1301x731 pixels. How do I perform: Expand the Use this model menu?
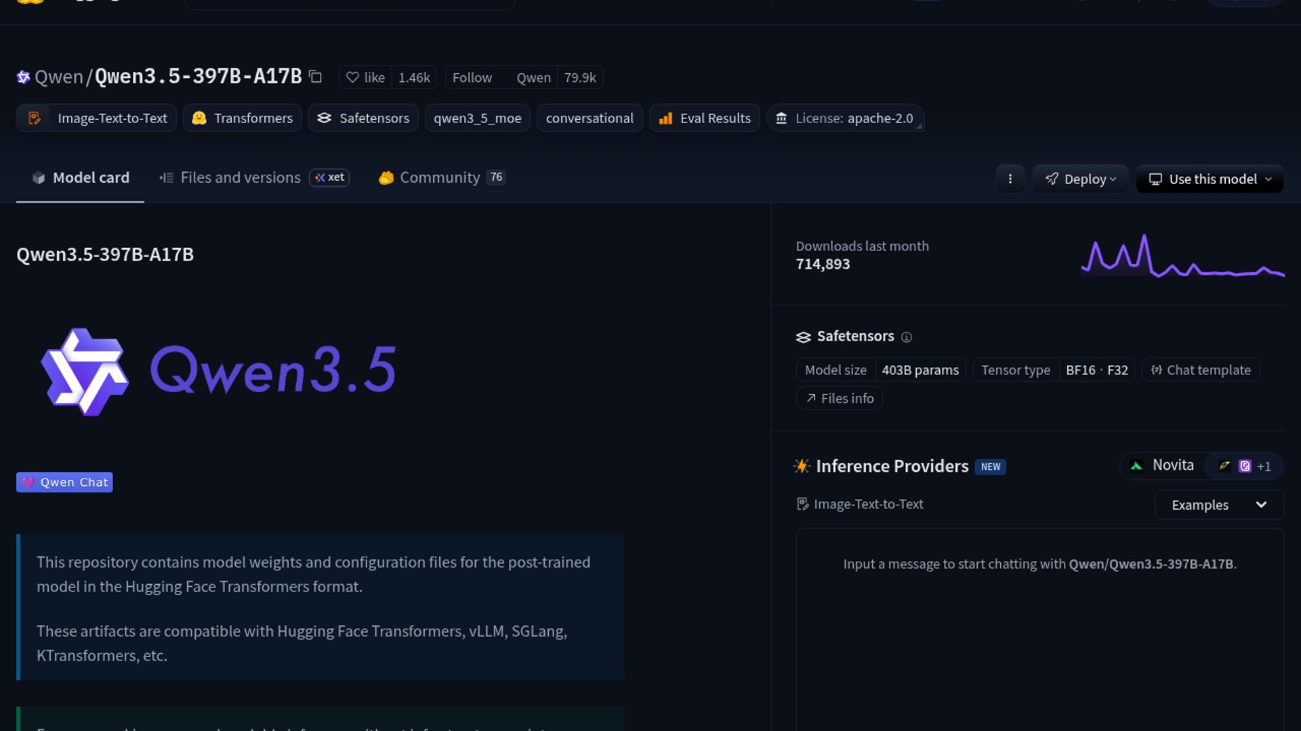coord(1210,179)
